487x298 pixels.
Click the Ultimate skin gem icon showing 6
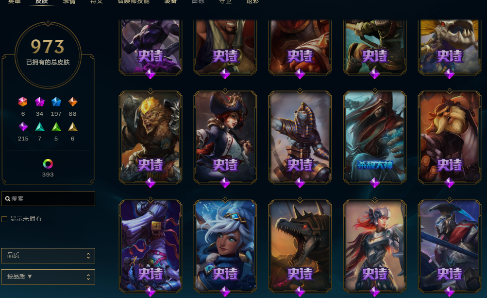click(23, 102)
